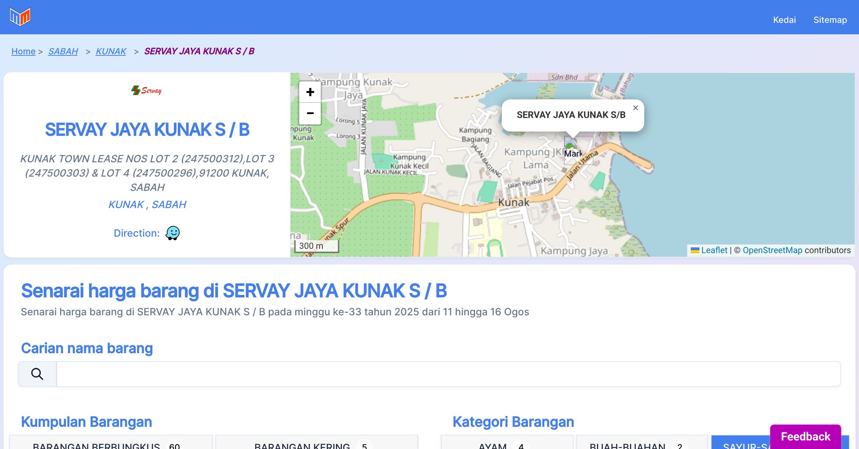Zoom out on the map
This screenshot has height=449, width=859.
[x=310, y=113]
